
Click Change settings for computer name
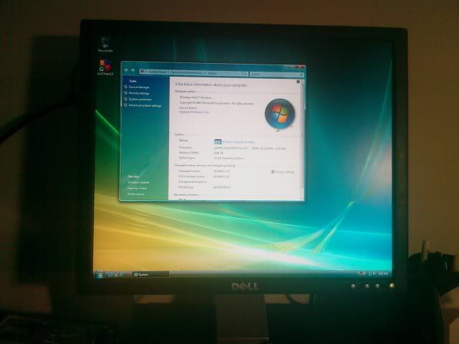284,171
